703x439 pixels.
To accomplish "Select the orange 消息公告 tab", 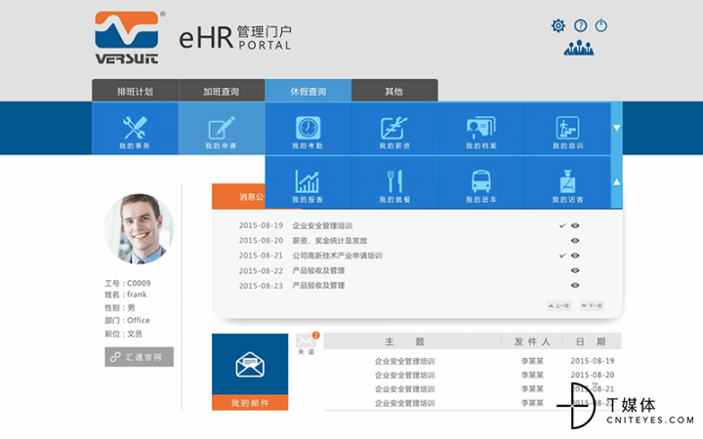I will (239, 196).
